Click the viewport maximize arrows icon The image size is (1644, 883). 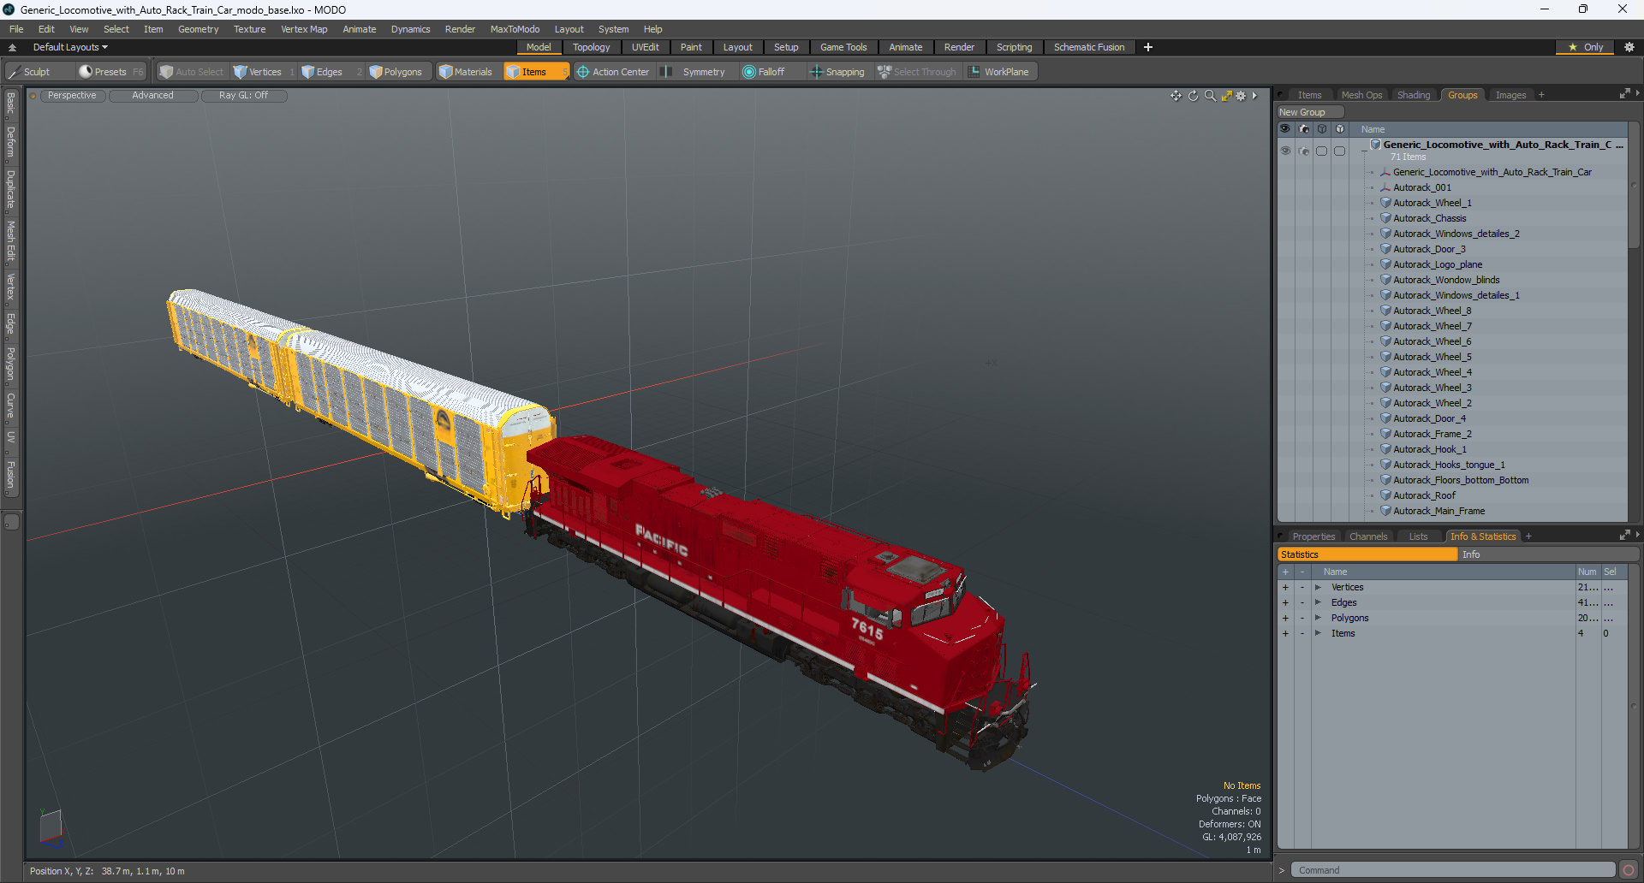tap(1226, 96)
